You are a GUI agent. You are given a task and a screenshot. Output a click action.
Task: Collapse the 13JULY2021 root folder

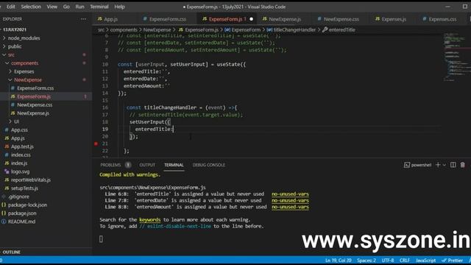point(15,29)
